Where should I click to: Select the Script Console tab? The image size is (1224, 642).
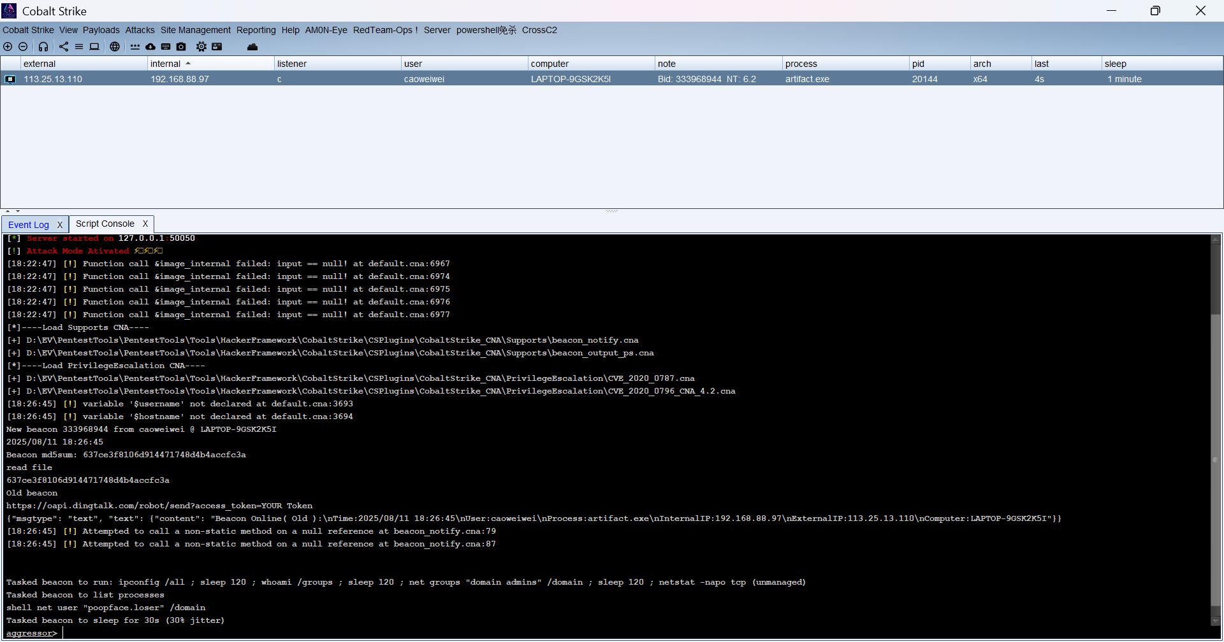click(105, 224)
